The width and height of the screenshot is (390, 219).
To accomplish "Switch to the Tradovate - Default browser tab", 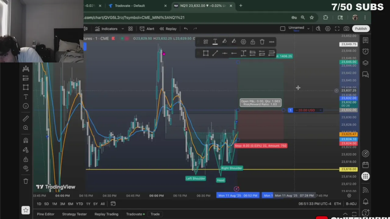I will click(129, 5).
